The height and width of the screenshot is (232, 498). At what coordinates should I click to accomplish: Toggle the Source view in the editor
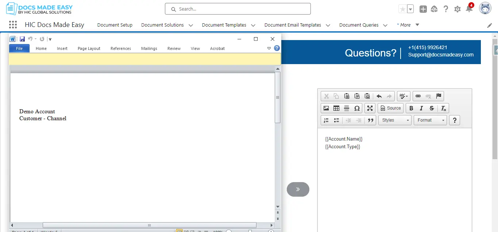[390, 108]
